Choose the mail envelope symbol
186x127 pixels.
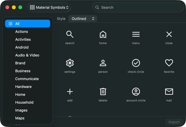169,91
